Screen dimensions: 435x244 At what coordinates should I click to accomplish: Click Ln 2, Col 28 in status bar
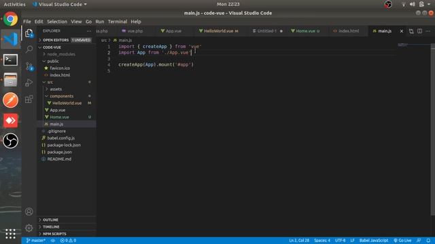pyautogui.click(x=299, y=241)
